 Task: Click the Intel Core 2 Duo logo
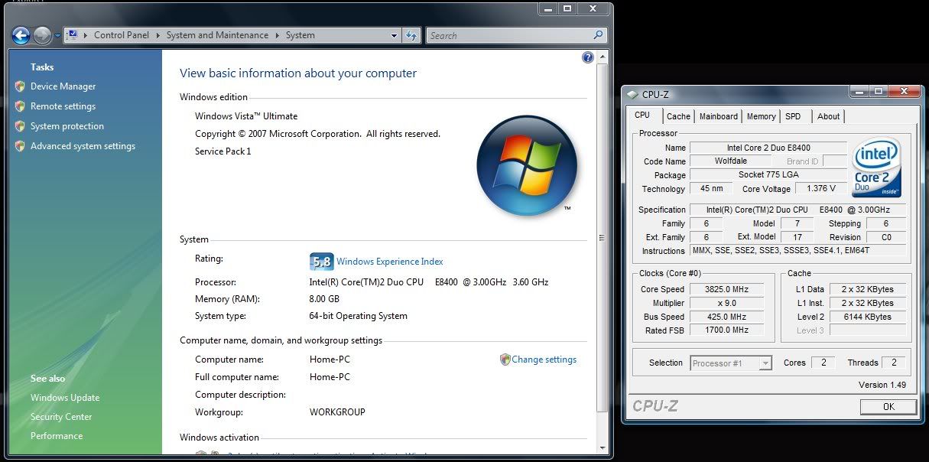(876, 168)
